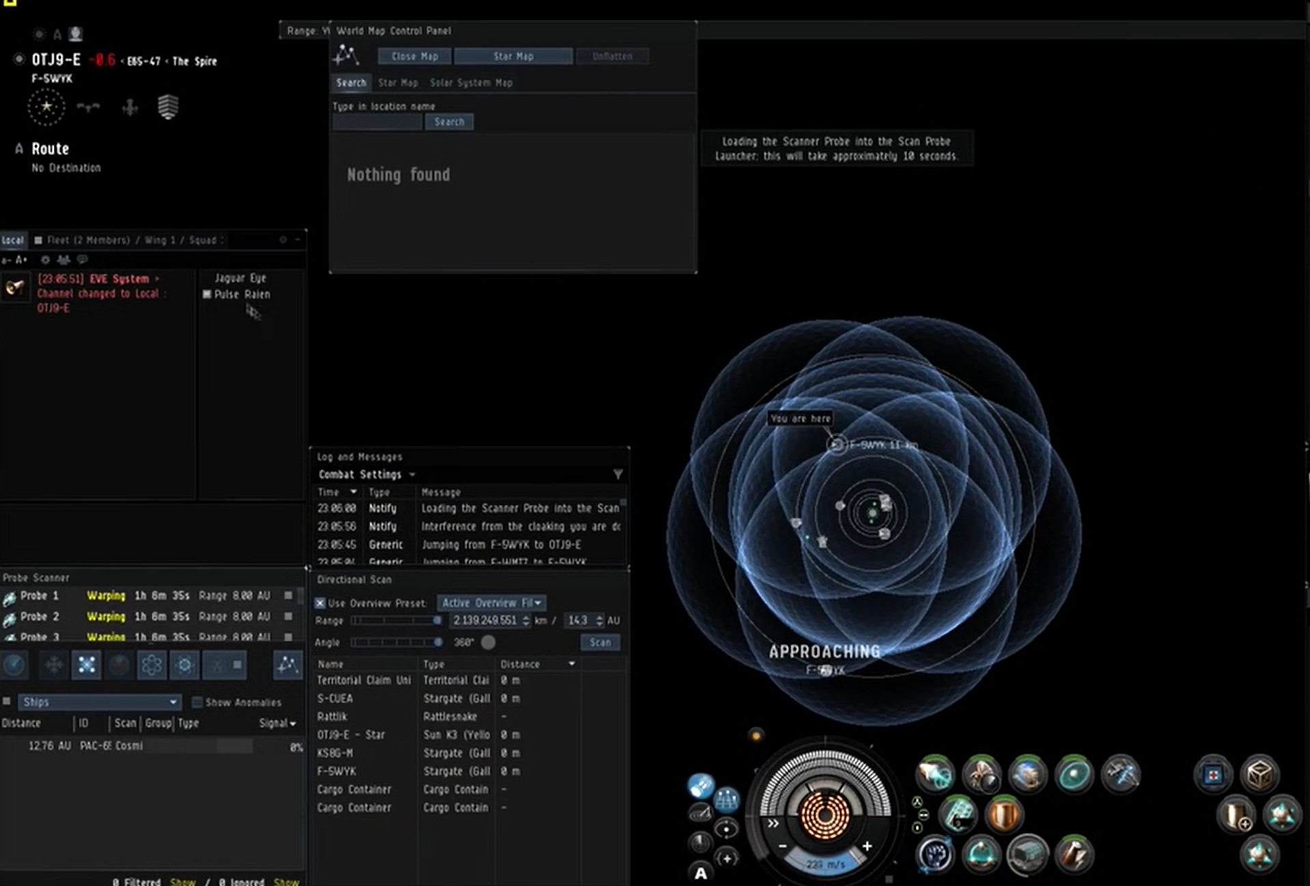Image resolution: width=1310 pixels, height=886 pixels.
Task: Enable the Show Anomalies checkbox
Action: point(197,702)
